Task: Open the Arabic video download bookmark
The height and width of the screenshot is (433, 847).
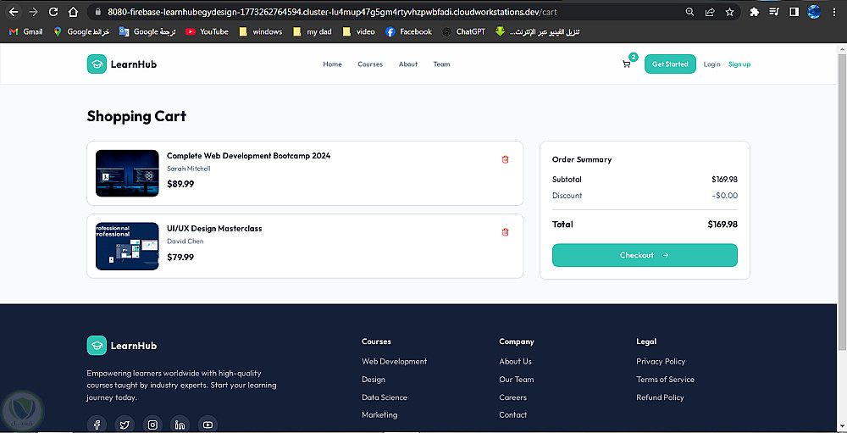Action: coord(538,32)
